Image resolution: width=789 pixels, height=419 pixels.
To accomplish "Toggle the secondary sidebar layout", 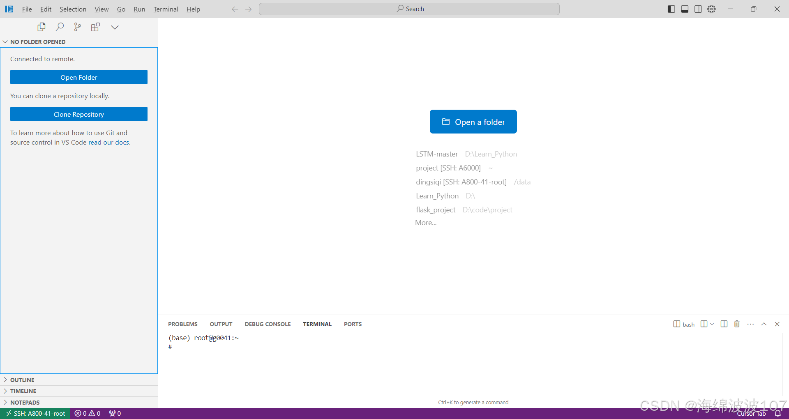I will click(x=698, y=9).
